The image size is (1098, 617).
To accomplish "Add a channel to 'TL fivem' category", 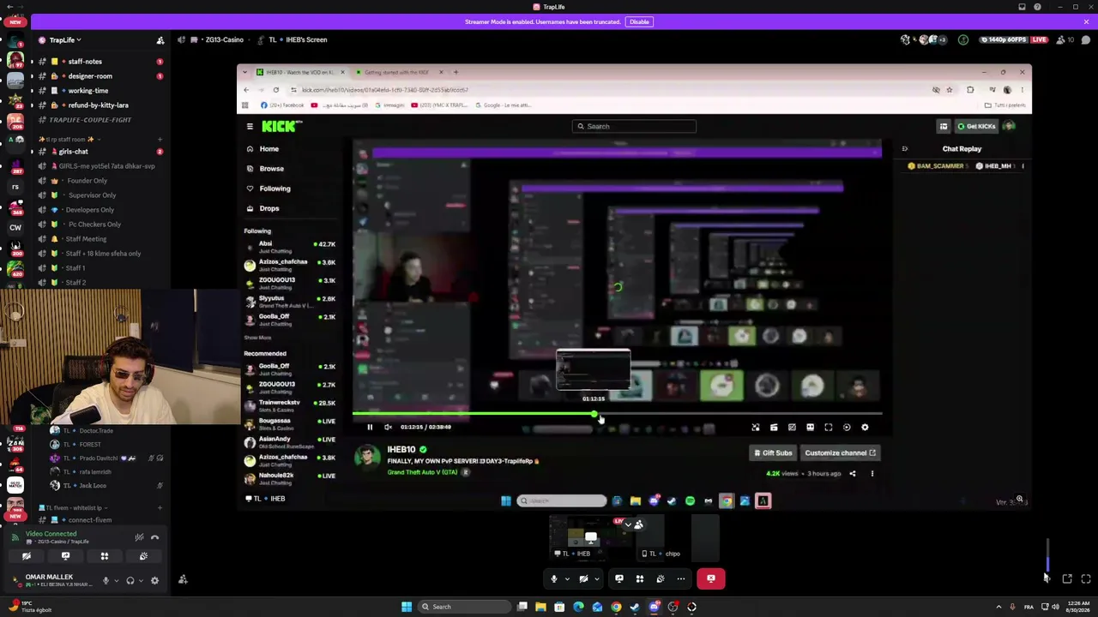I will coord(160,507).
